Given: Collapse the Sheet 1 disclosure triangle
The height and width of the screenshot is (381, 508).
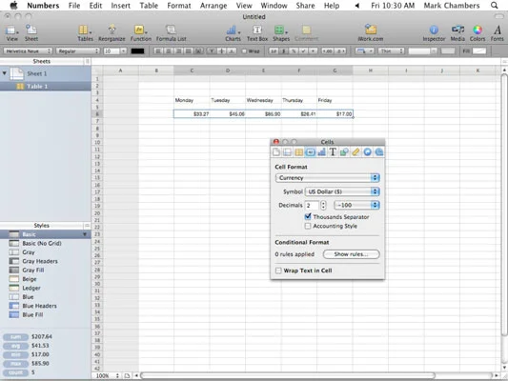Looking at the screenshot, I should (x=4, y=73).
